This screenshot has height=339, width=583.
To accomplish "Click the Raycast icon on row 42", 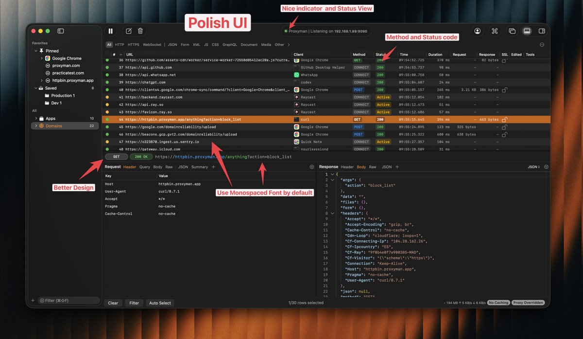I will click(296, 105).
